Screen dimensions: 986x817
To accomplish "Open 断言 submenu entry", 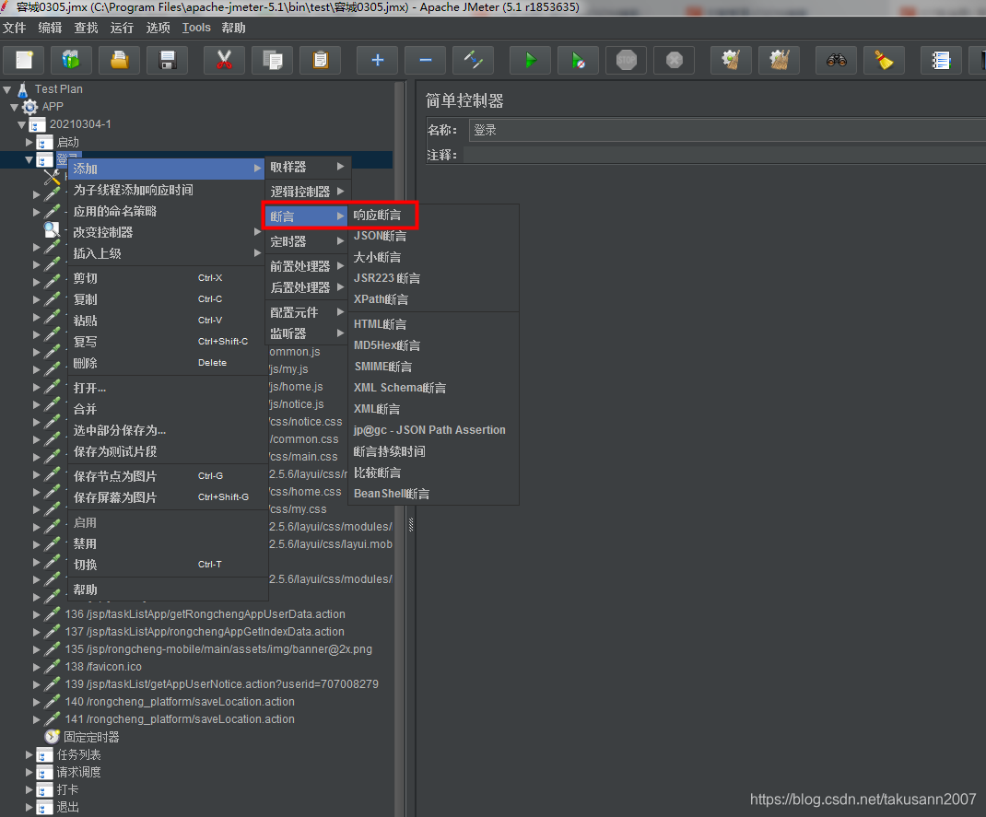I will point(307,216).
